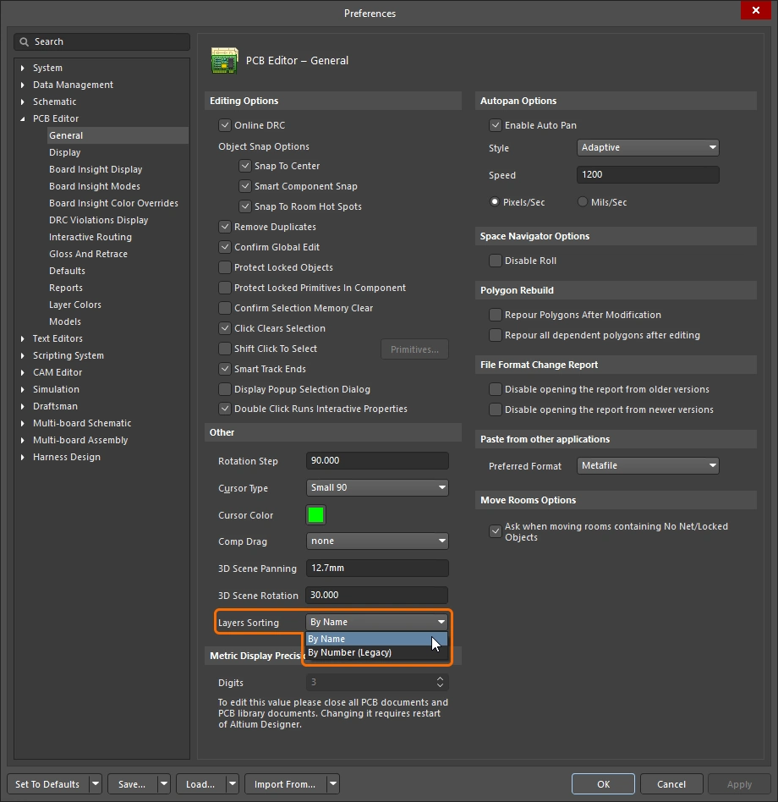Expand the System tree node

tap(23, 68)
